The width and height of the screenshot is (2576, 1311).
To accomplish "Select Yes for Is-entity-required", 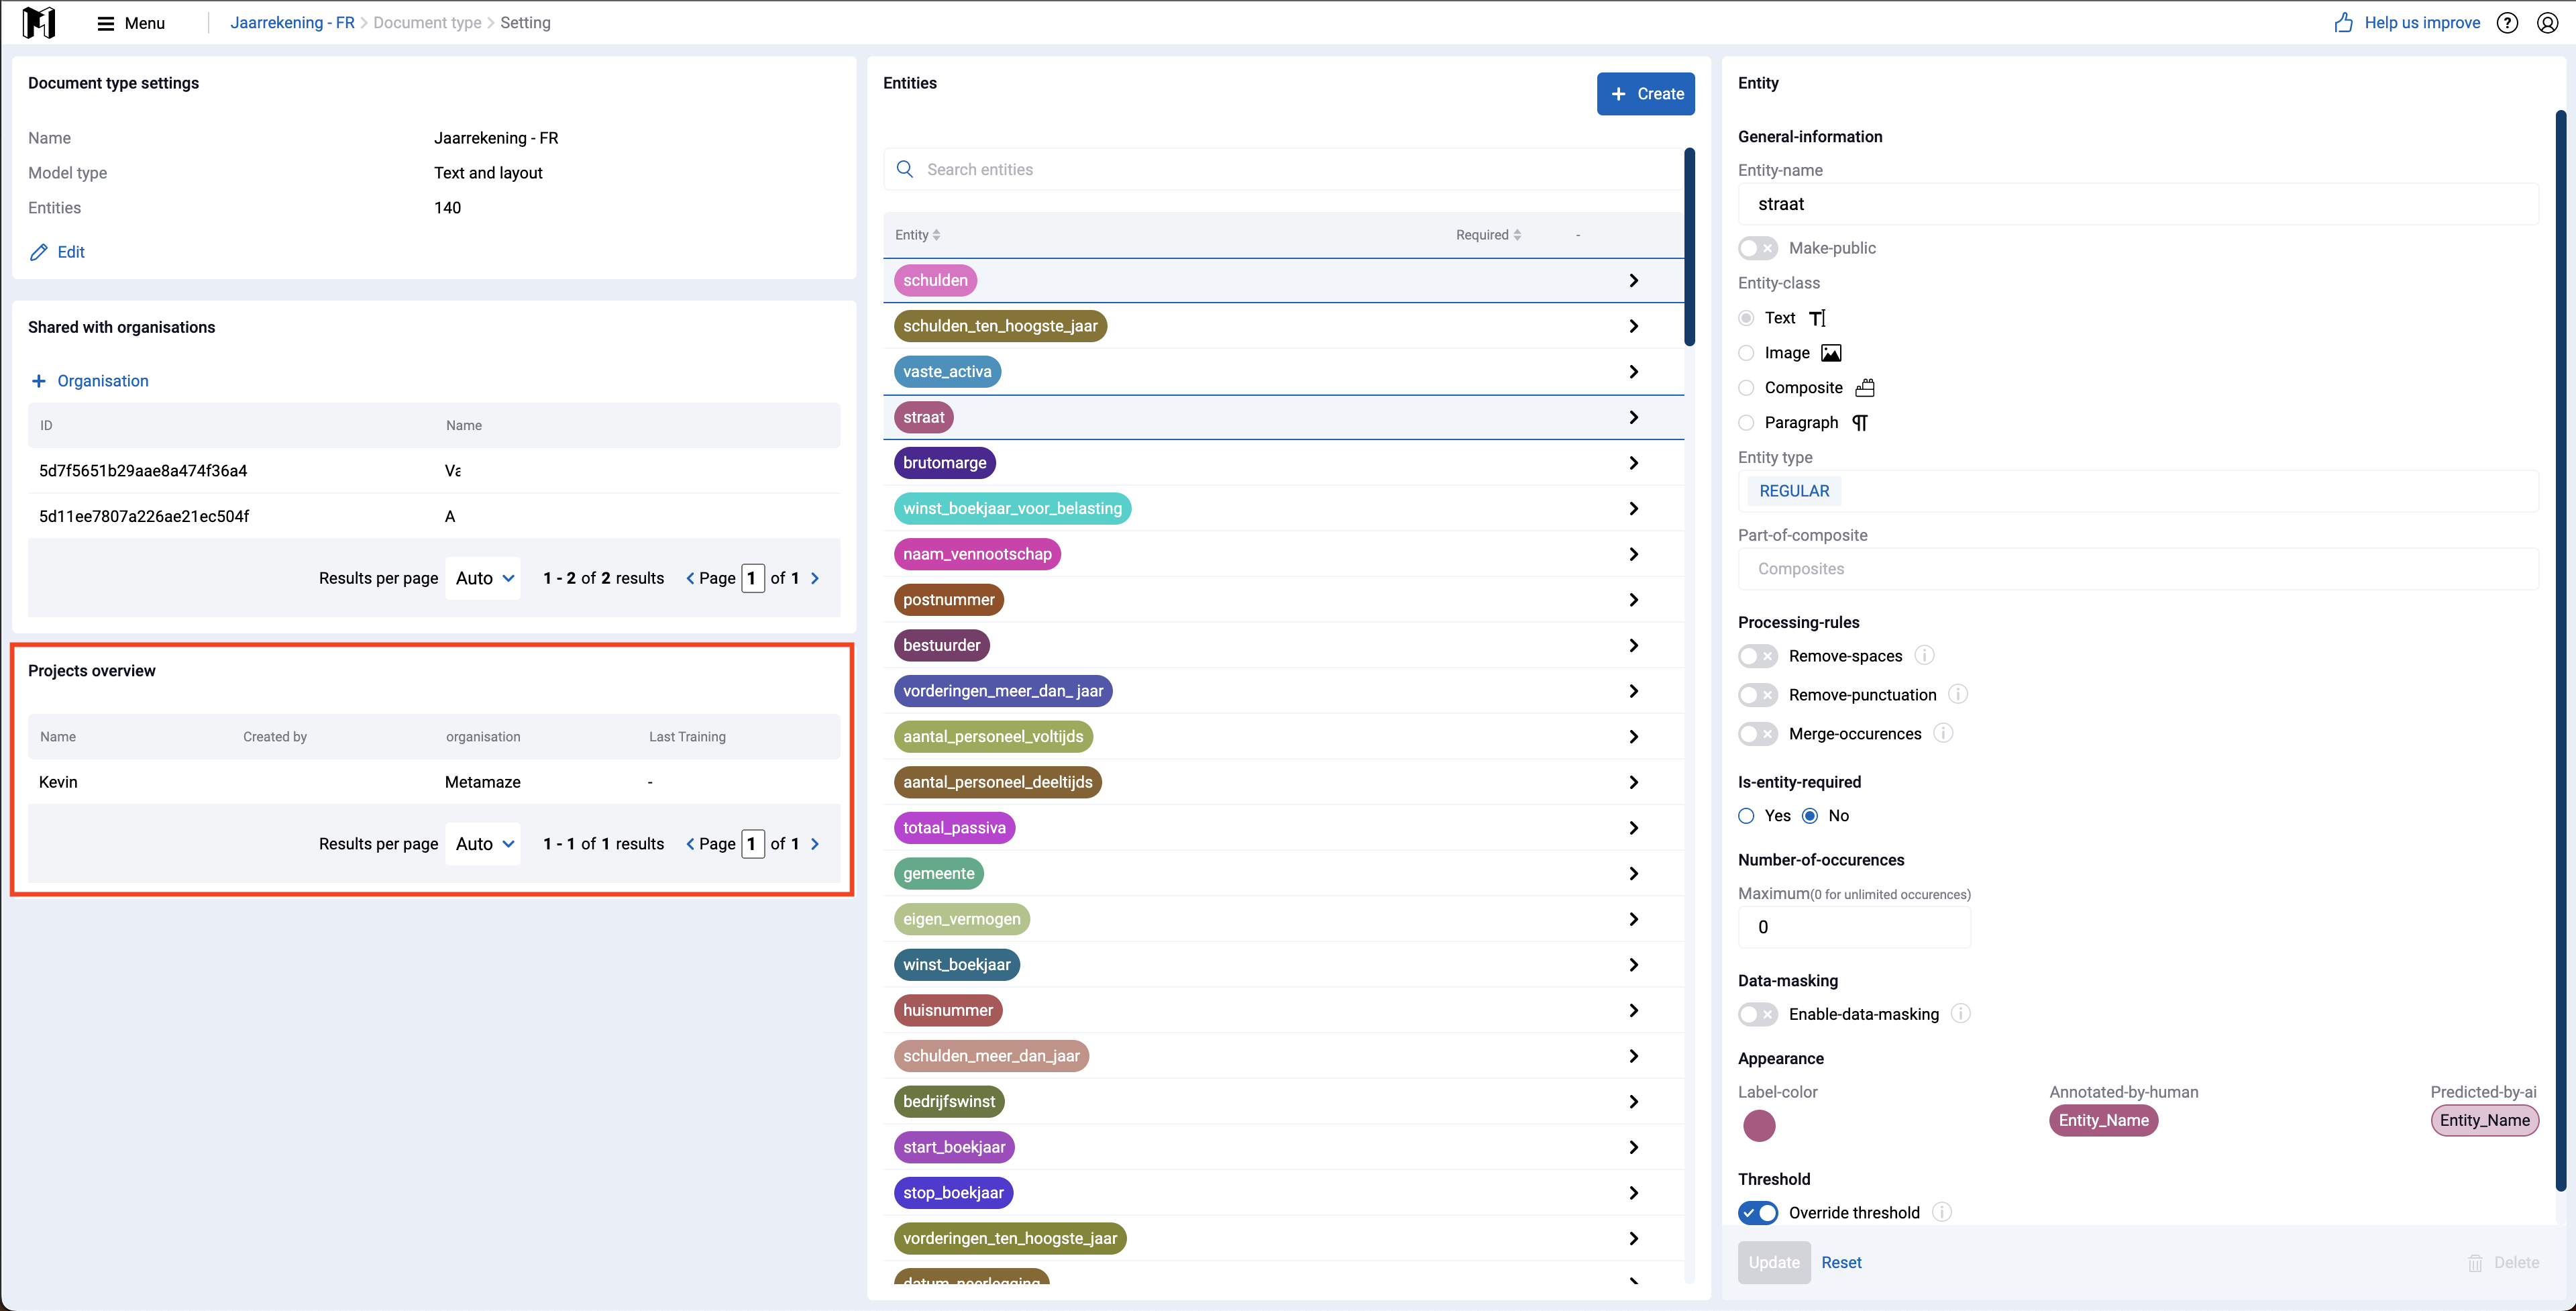I will [x=1746, y=815].
